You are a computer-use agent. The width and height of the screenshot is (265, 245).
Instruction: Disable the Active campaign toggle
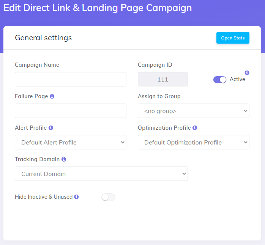click(220, 80)
